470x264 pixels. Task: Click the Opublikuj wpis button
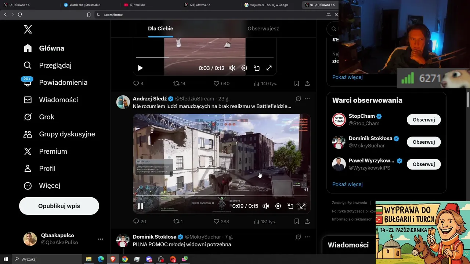click(x=59, y=206)
